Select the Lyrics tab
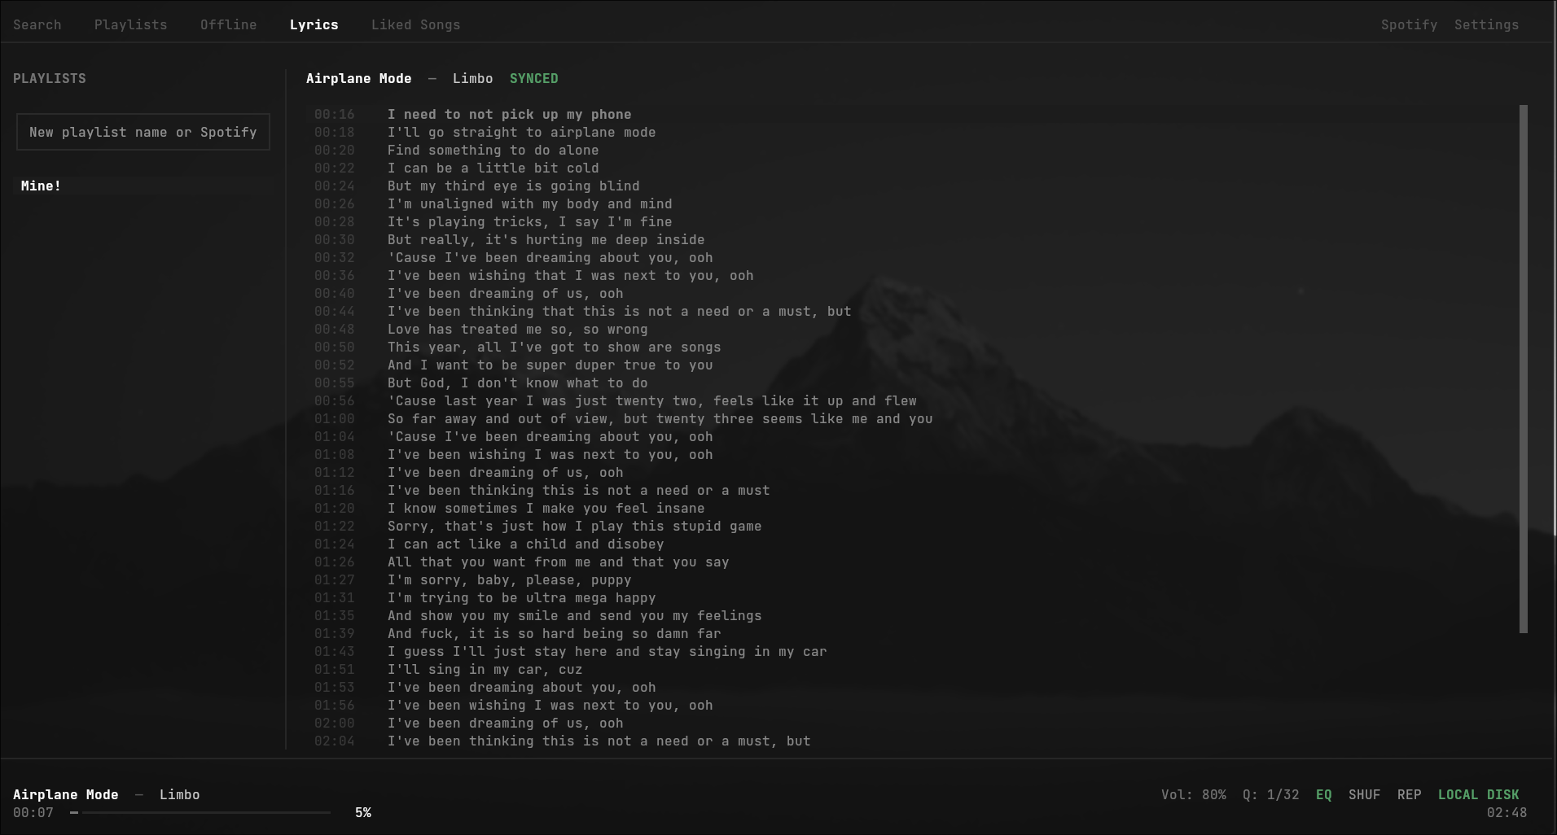 314,25
